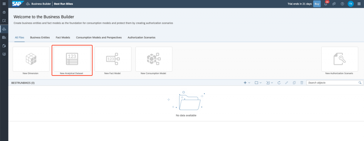The image size is (364, 141).
Task: Open the Repository Explorer sidebar icon
Action: coord(4,21)
